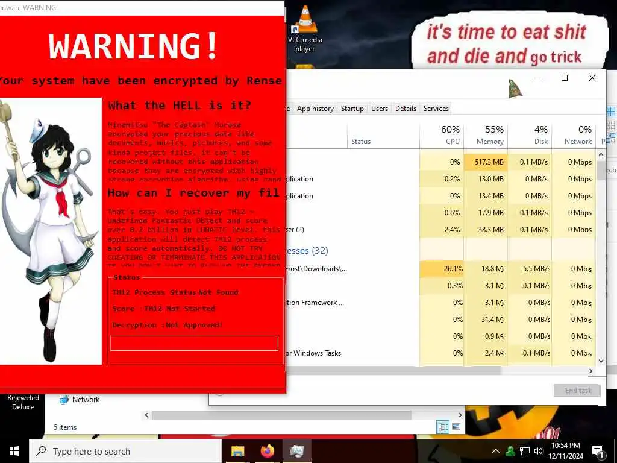The image size is (617, 463).
Task: Click the 5.5 MB/s disk cell
Action: tap(530, 269)
